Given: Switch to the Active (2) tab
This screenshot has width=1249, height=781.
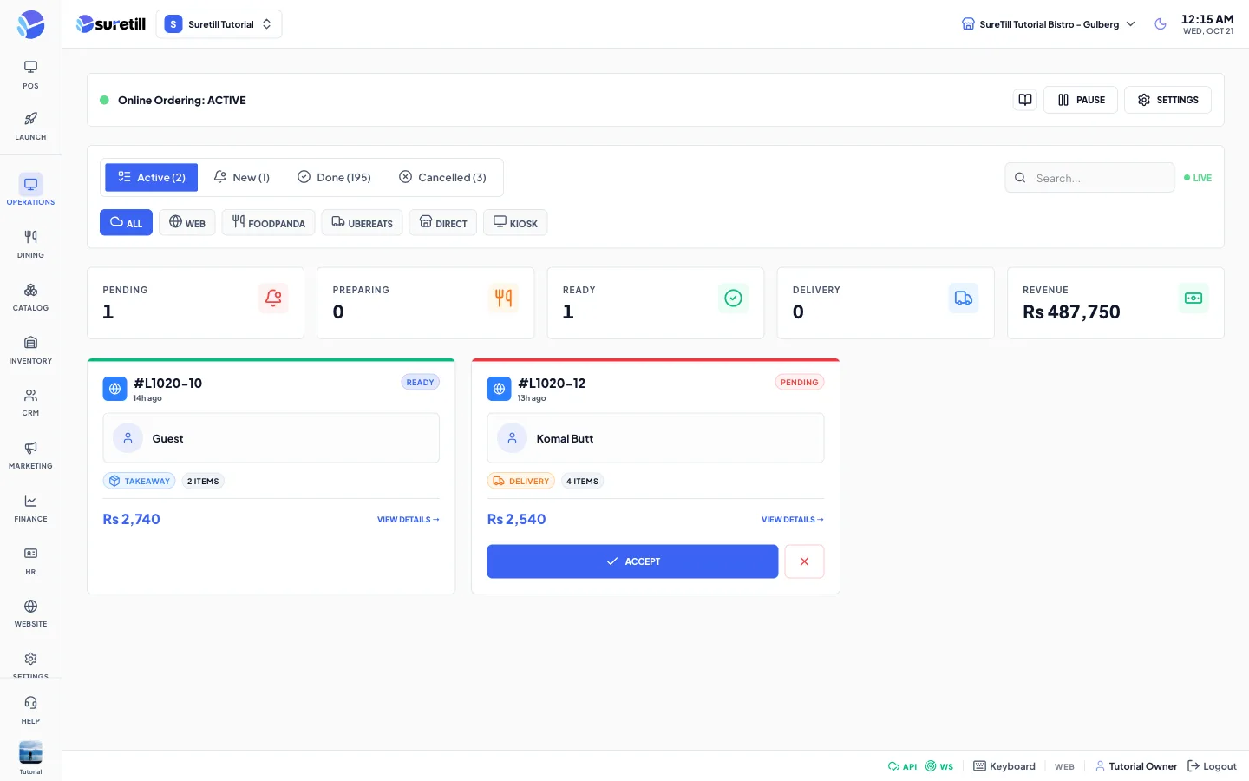Looking at the screenshot, I should [152, 177].
